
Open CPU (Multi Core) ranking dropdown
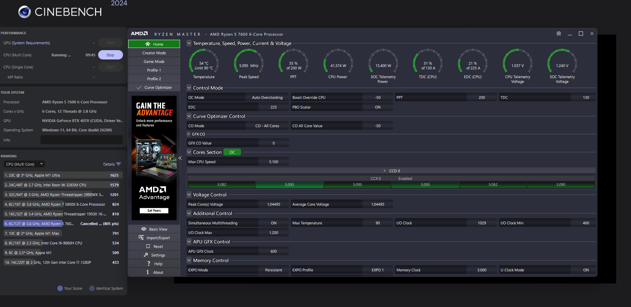pos(24,164)
